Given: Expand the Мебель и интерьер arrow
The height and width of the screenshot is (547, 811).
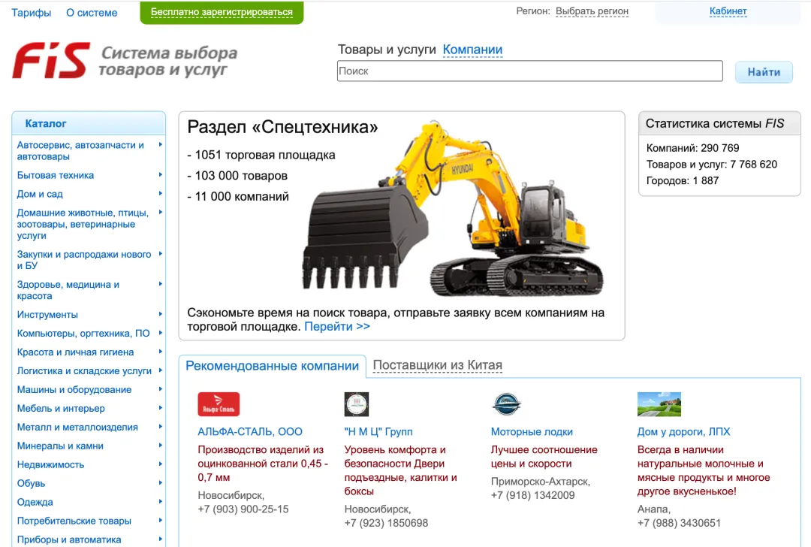Looking at the screenshot, I should pos(161,408).
